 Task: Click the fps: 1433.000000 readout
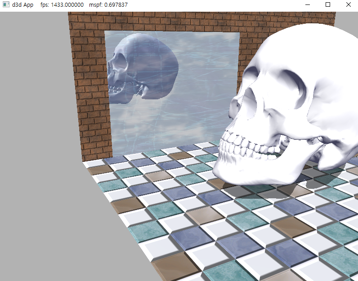point(62,5)
